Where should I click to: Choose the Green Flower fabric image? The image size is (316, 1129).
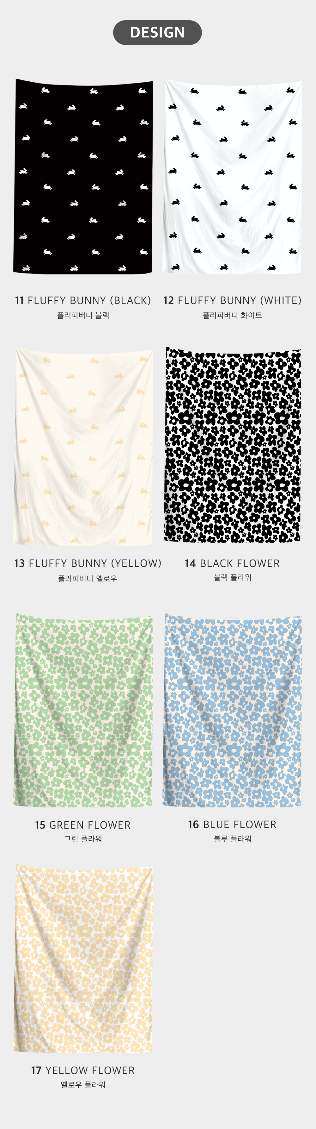tap(83, 711)
